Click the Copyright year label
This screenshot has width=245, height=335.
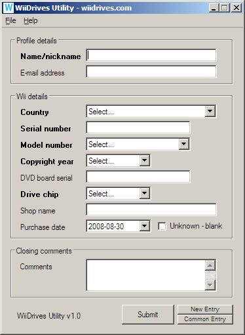47,162
